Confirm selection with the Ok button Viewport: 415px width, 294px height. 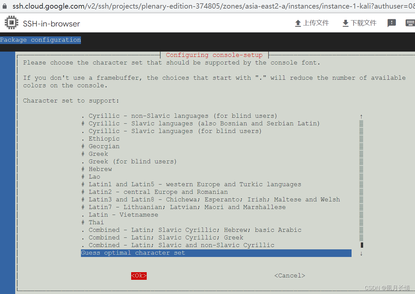[139, 275]
